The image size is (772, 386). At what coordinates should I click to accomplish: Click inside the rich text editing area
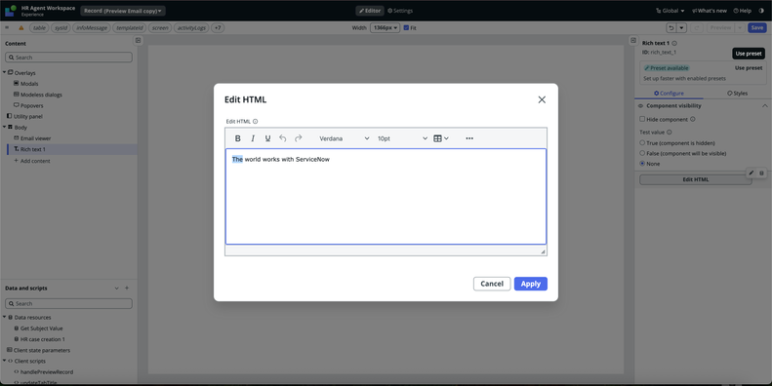point(386,197)
